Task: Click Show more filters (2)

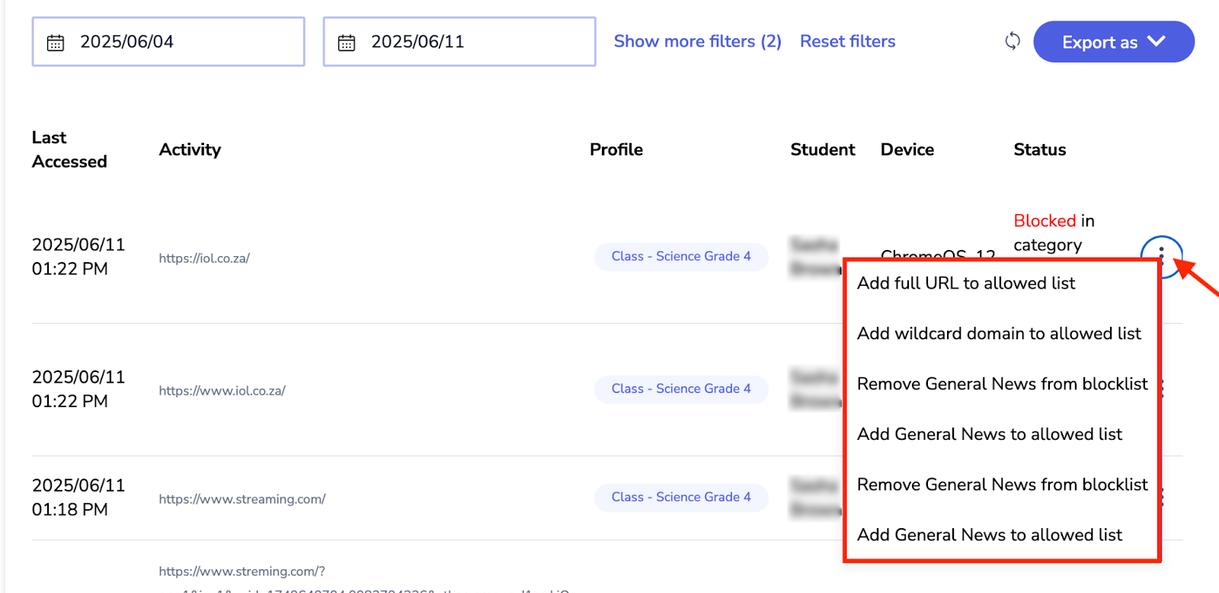Action: (697, 41)
